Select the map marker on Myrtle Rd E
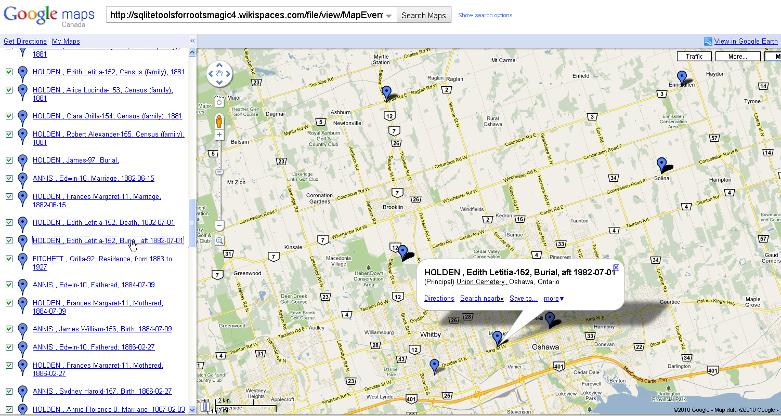The image size is (781, 416). (386, 93)
